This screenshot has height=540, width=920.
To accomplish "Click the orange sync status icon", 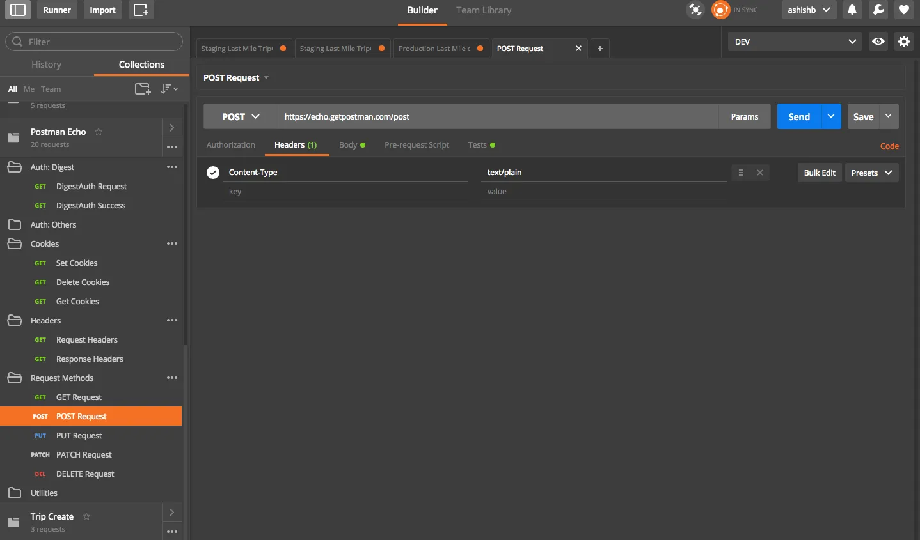I will click(x=721, y=10).
